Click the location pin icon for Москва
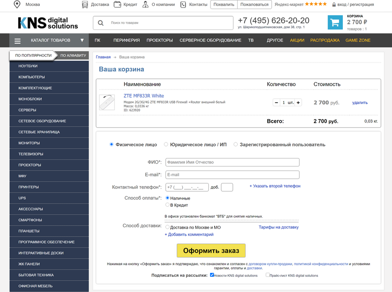The width and height of the screenshot is (392, 292). 17,4
